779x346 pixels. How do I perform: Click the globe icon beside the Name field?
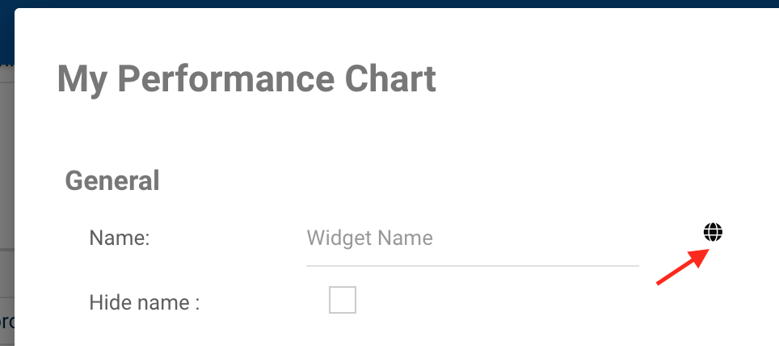click(x=713, y=233)
